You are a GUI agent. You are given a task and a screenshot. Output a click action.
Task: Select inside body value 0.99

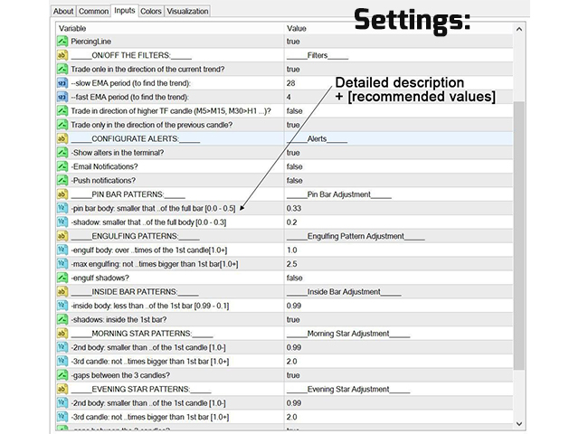294,306
